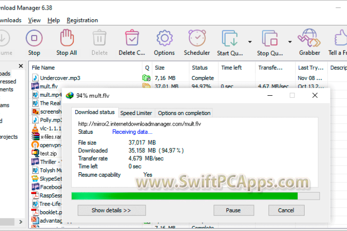Screen dimensions: 347x231
Task: Close the categories side panel
Action: point(21,66)
